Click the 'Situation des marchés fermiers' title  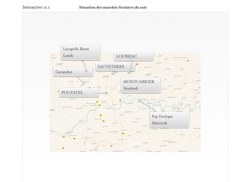pos(113,7)
